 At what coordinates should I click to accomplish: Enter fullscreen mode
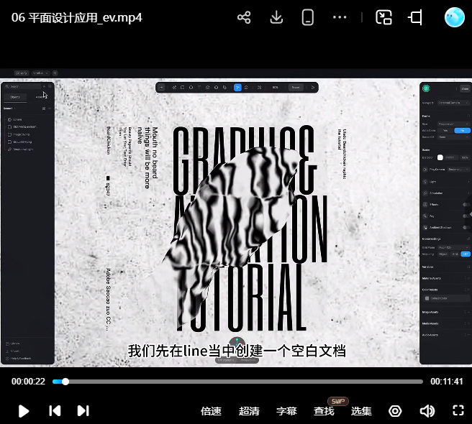pos(458,411)
